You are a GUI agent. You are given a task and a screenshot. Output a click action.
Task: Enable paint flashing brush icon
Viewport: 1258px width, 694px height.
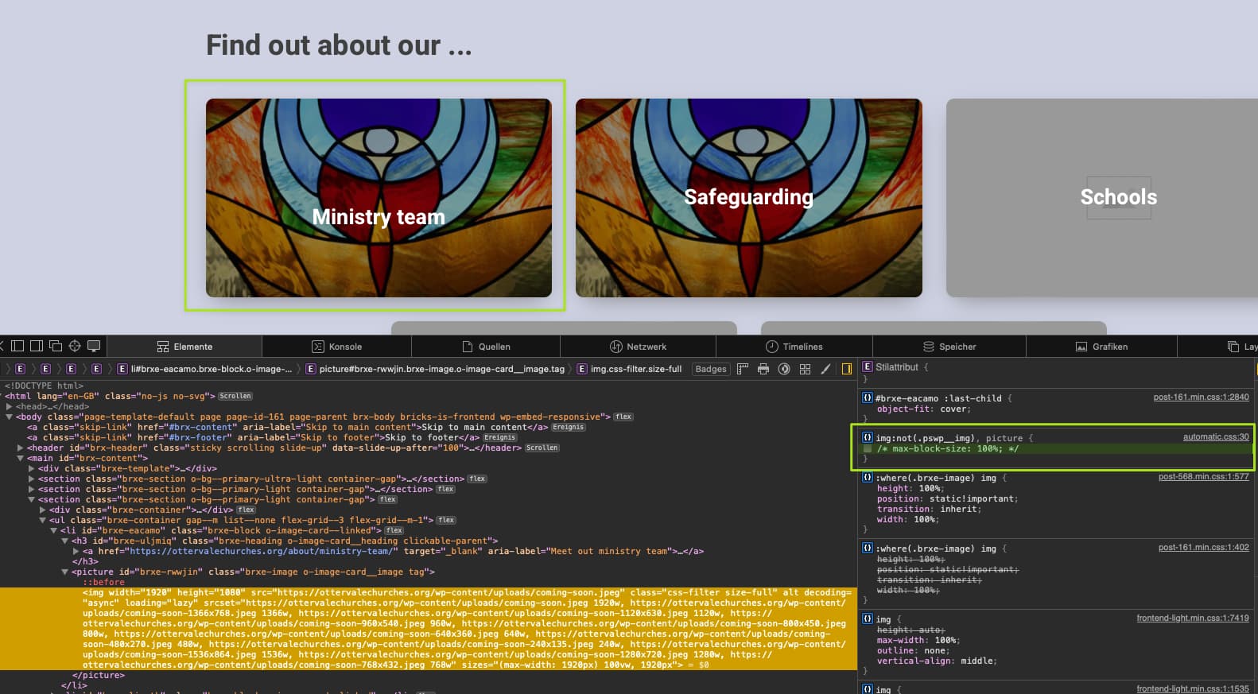(x=825, y=369)
